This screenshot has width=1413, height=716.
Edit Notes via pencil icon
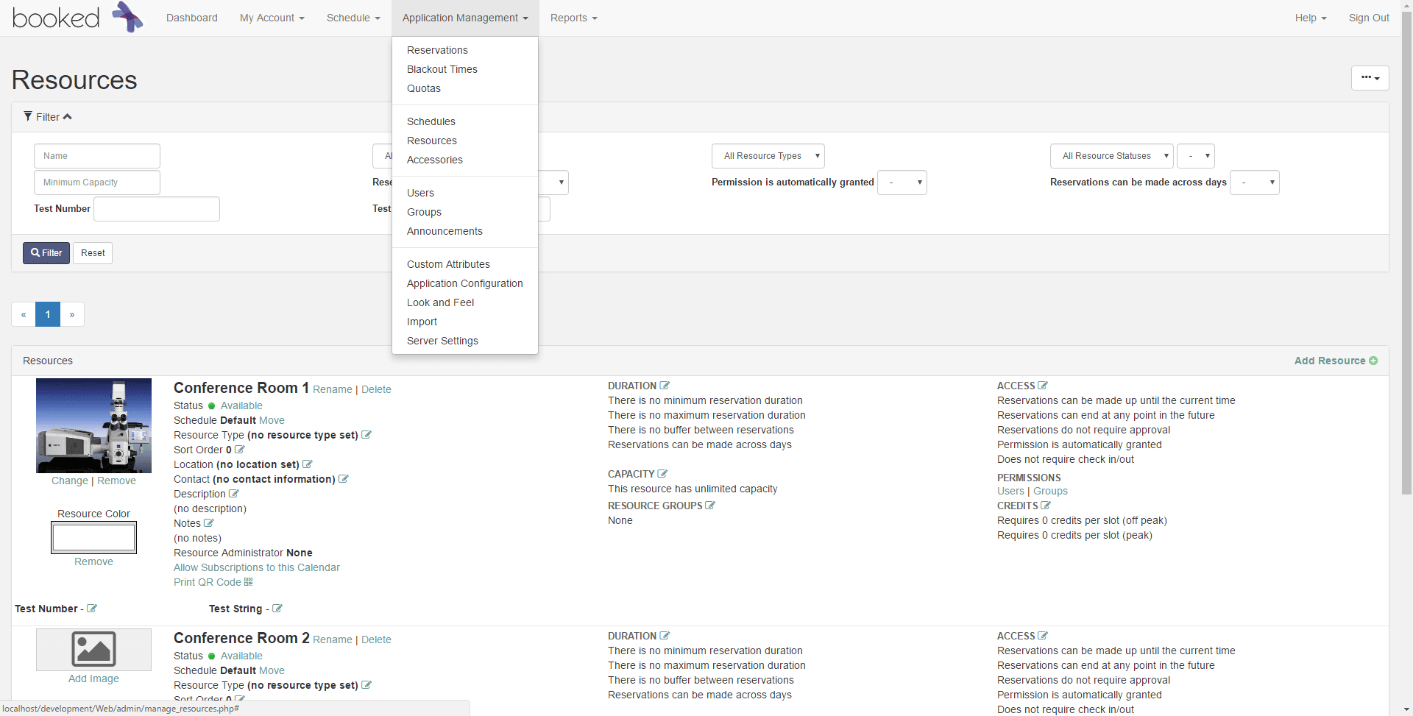click(x=208, y=523)
